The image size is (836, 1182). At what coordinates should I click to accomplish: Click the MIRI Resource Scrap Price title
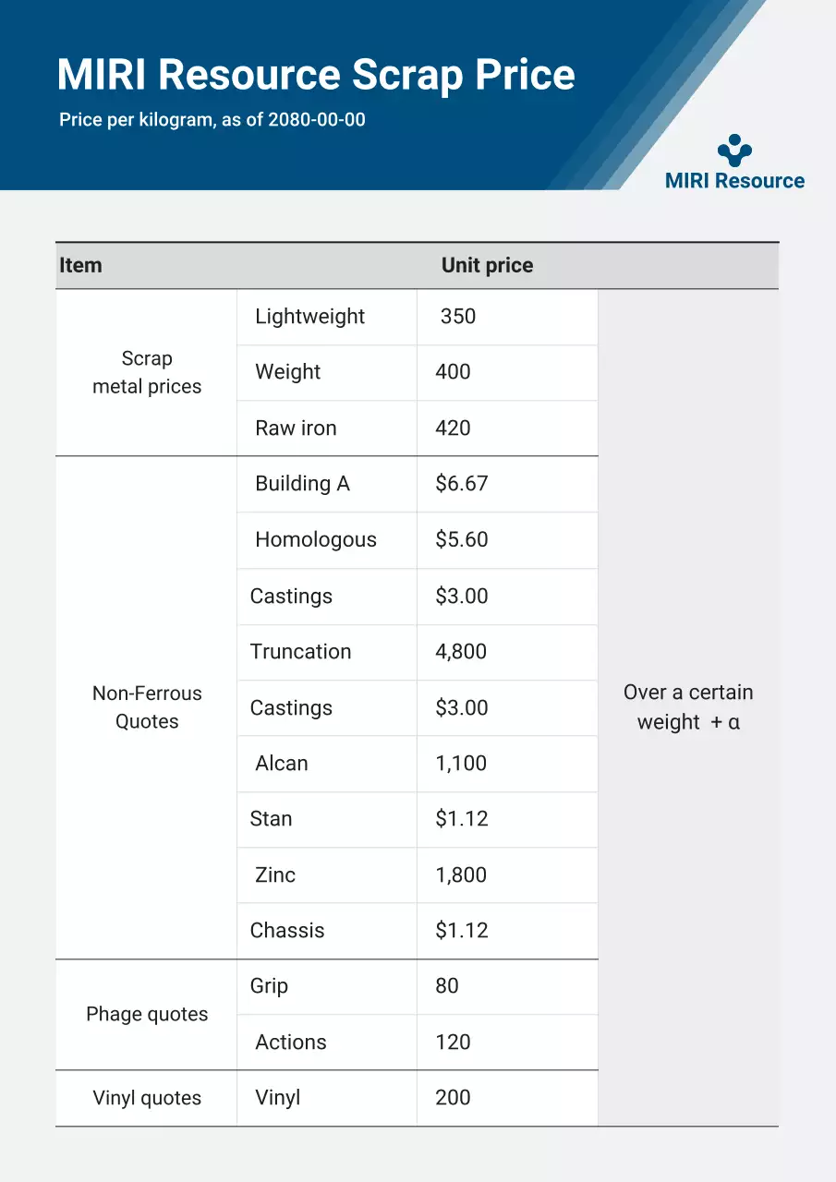pos(316,75)
